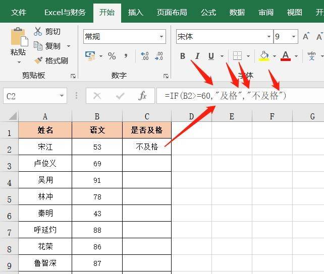
Task: Open clipboard group dialog launcher
Action: [x=73, y=76]
